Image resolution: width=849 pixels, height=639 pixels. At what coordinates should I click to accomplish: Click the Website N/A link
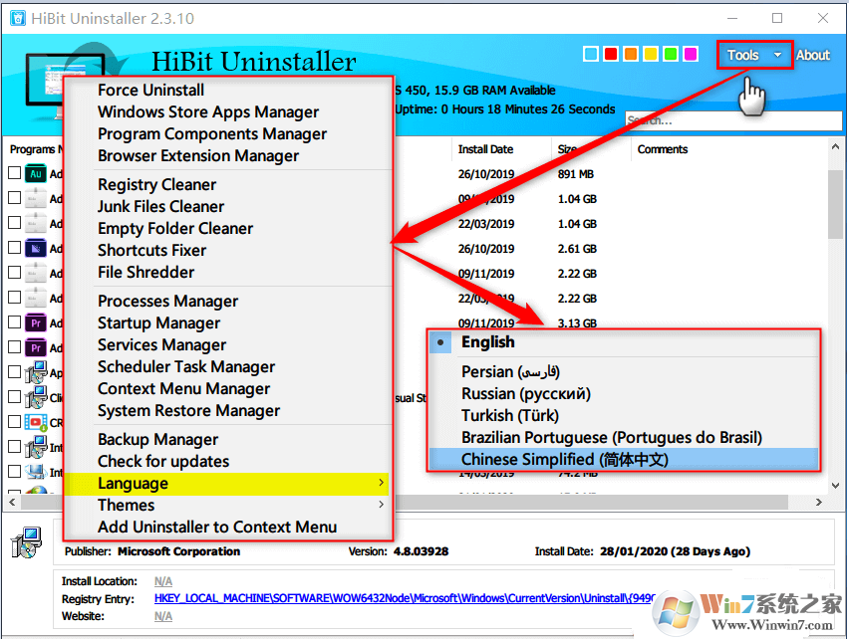point(163,616)
